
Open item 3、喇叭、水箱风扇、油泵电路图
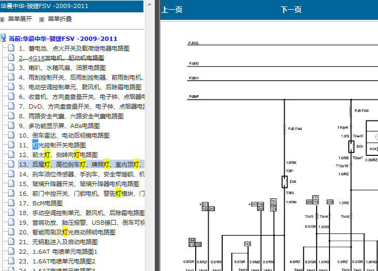[x=62, y=68]
